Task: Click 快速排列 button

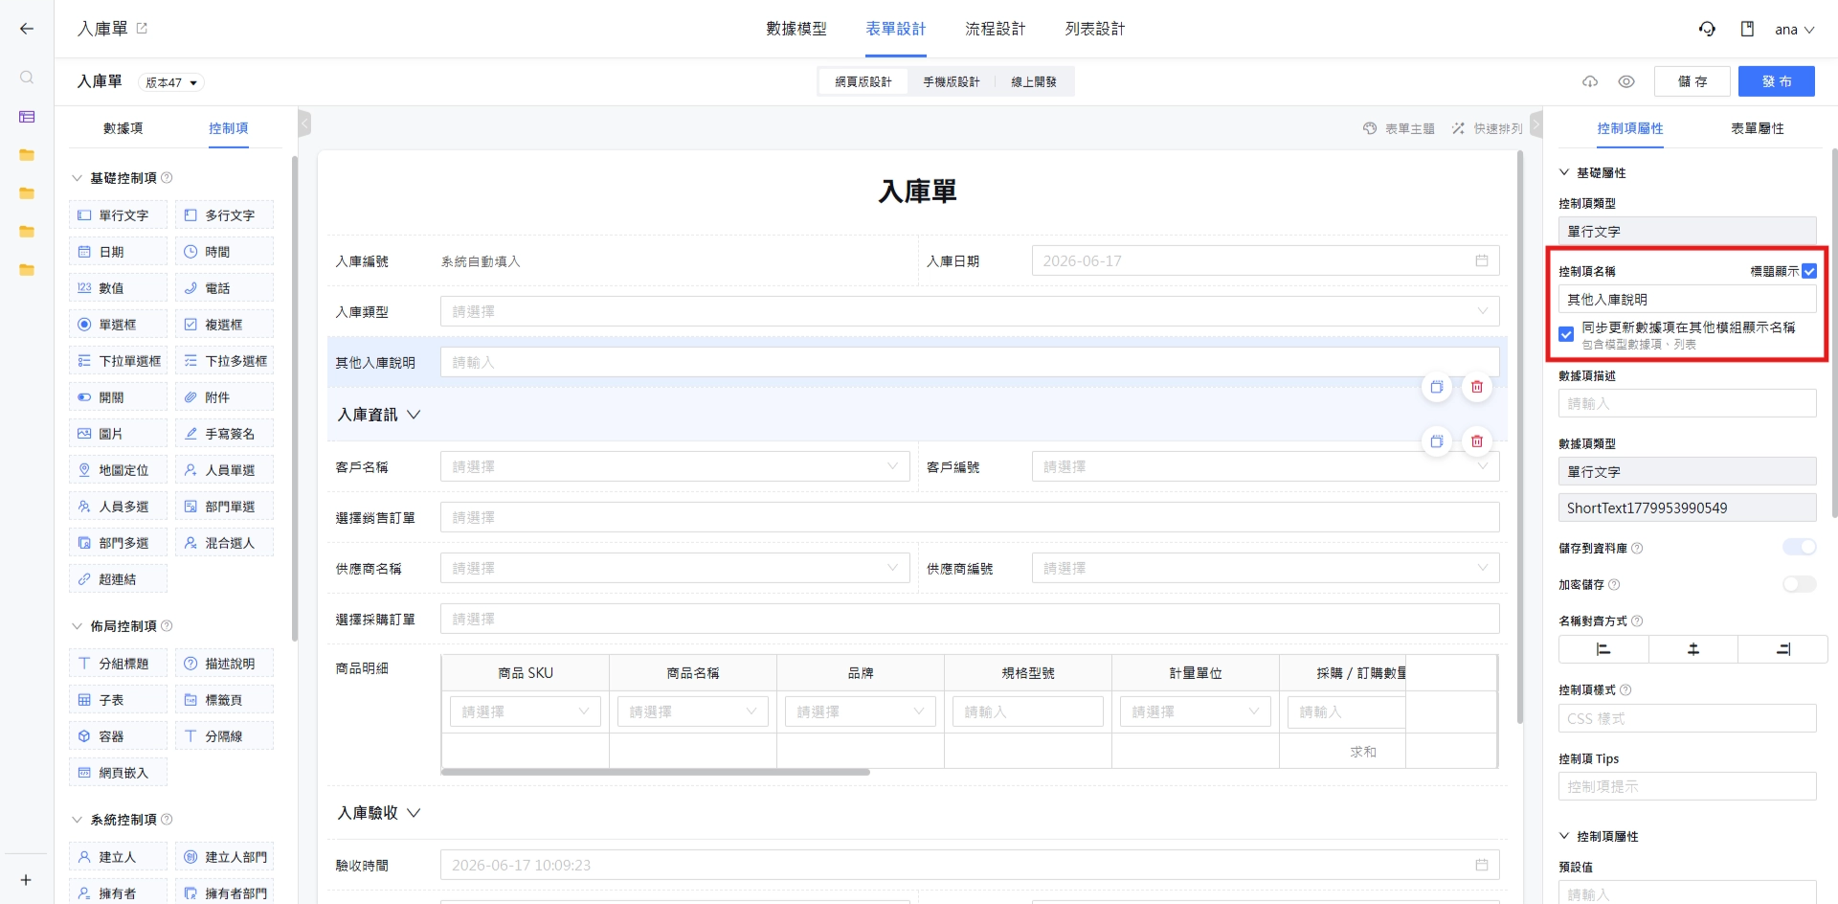Action: pos(1487,128)
